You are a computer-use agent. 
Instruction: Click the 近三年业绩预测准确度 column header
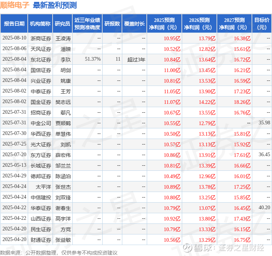[87, 23]
